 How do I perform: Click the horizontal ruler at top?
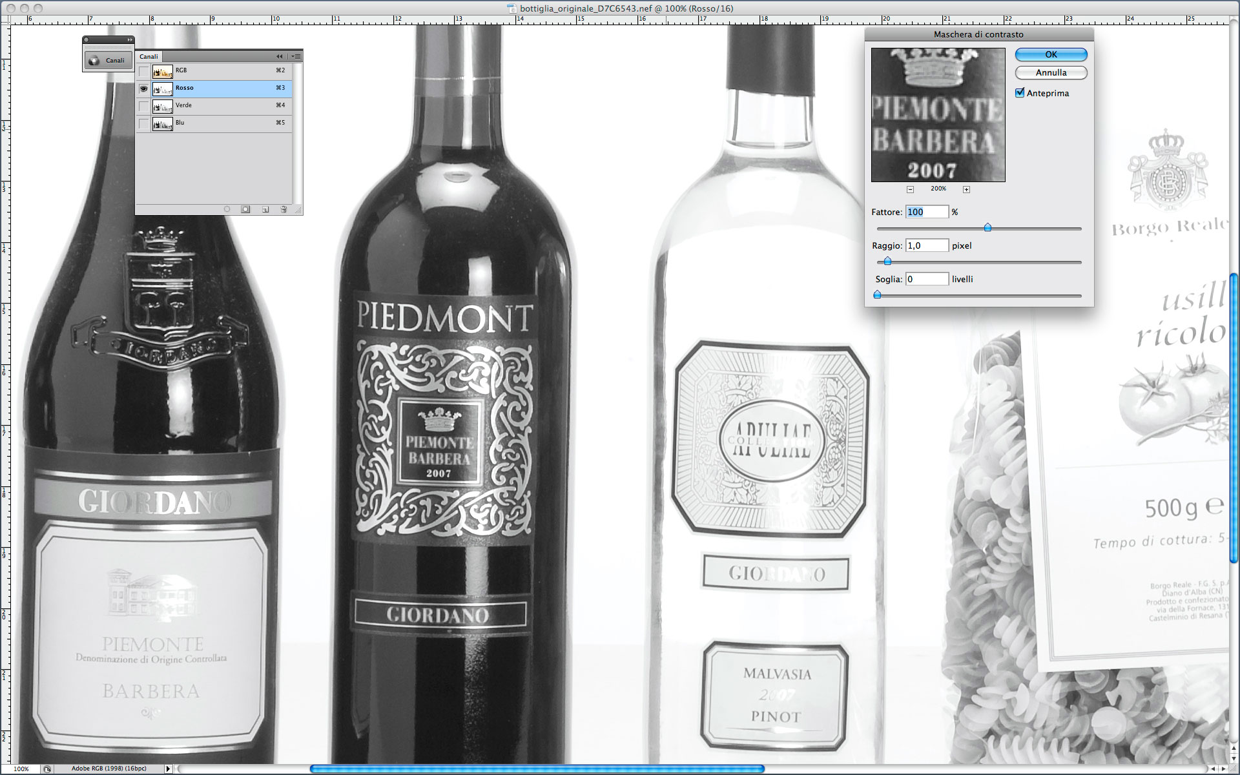tap(620, 20)
